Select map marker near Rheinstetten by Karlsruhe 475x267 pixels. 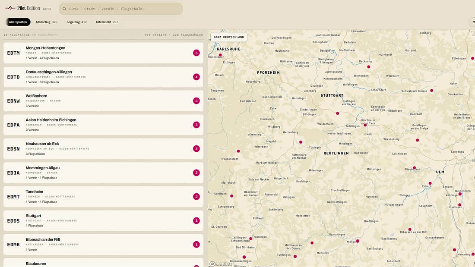pyautogui.click(x=220, y=55)
